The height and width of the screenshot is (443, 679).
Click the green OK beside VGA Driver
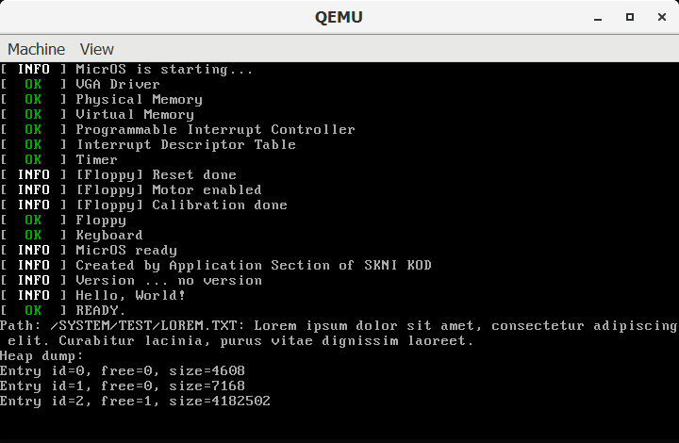(33, 84)
